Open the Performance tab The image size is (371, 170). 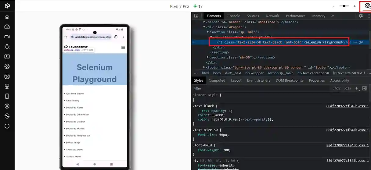296,16
